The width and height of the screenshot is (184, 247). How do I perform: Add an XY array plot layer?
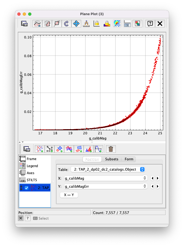[69, 149]
